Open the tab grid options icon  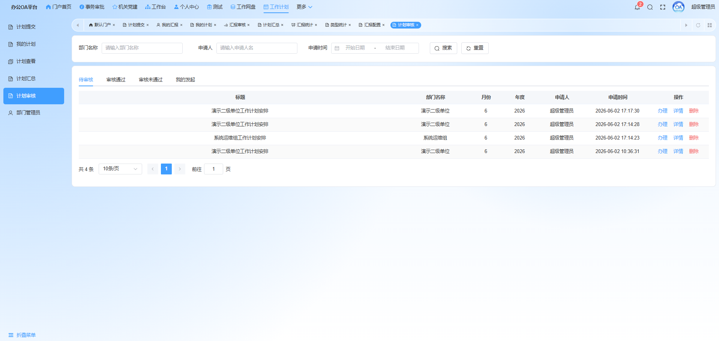[710, 25]
